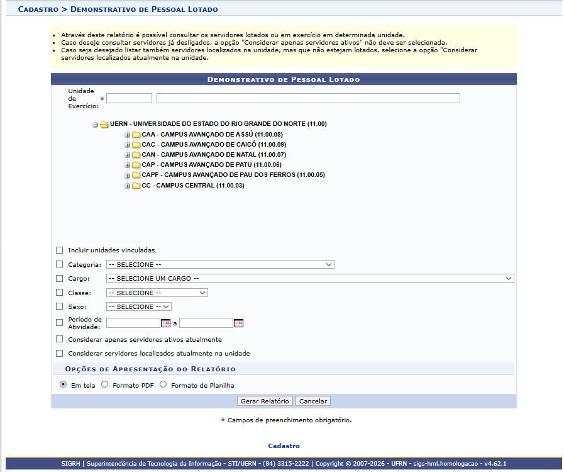This screenshot has height=472, width=564.
Task: Click the CAP campus folder icon
Action: [x=136, y=166]
